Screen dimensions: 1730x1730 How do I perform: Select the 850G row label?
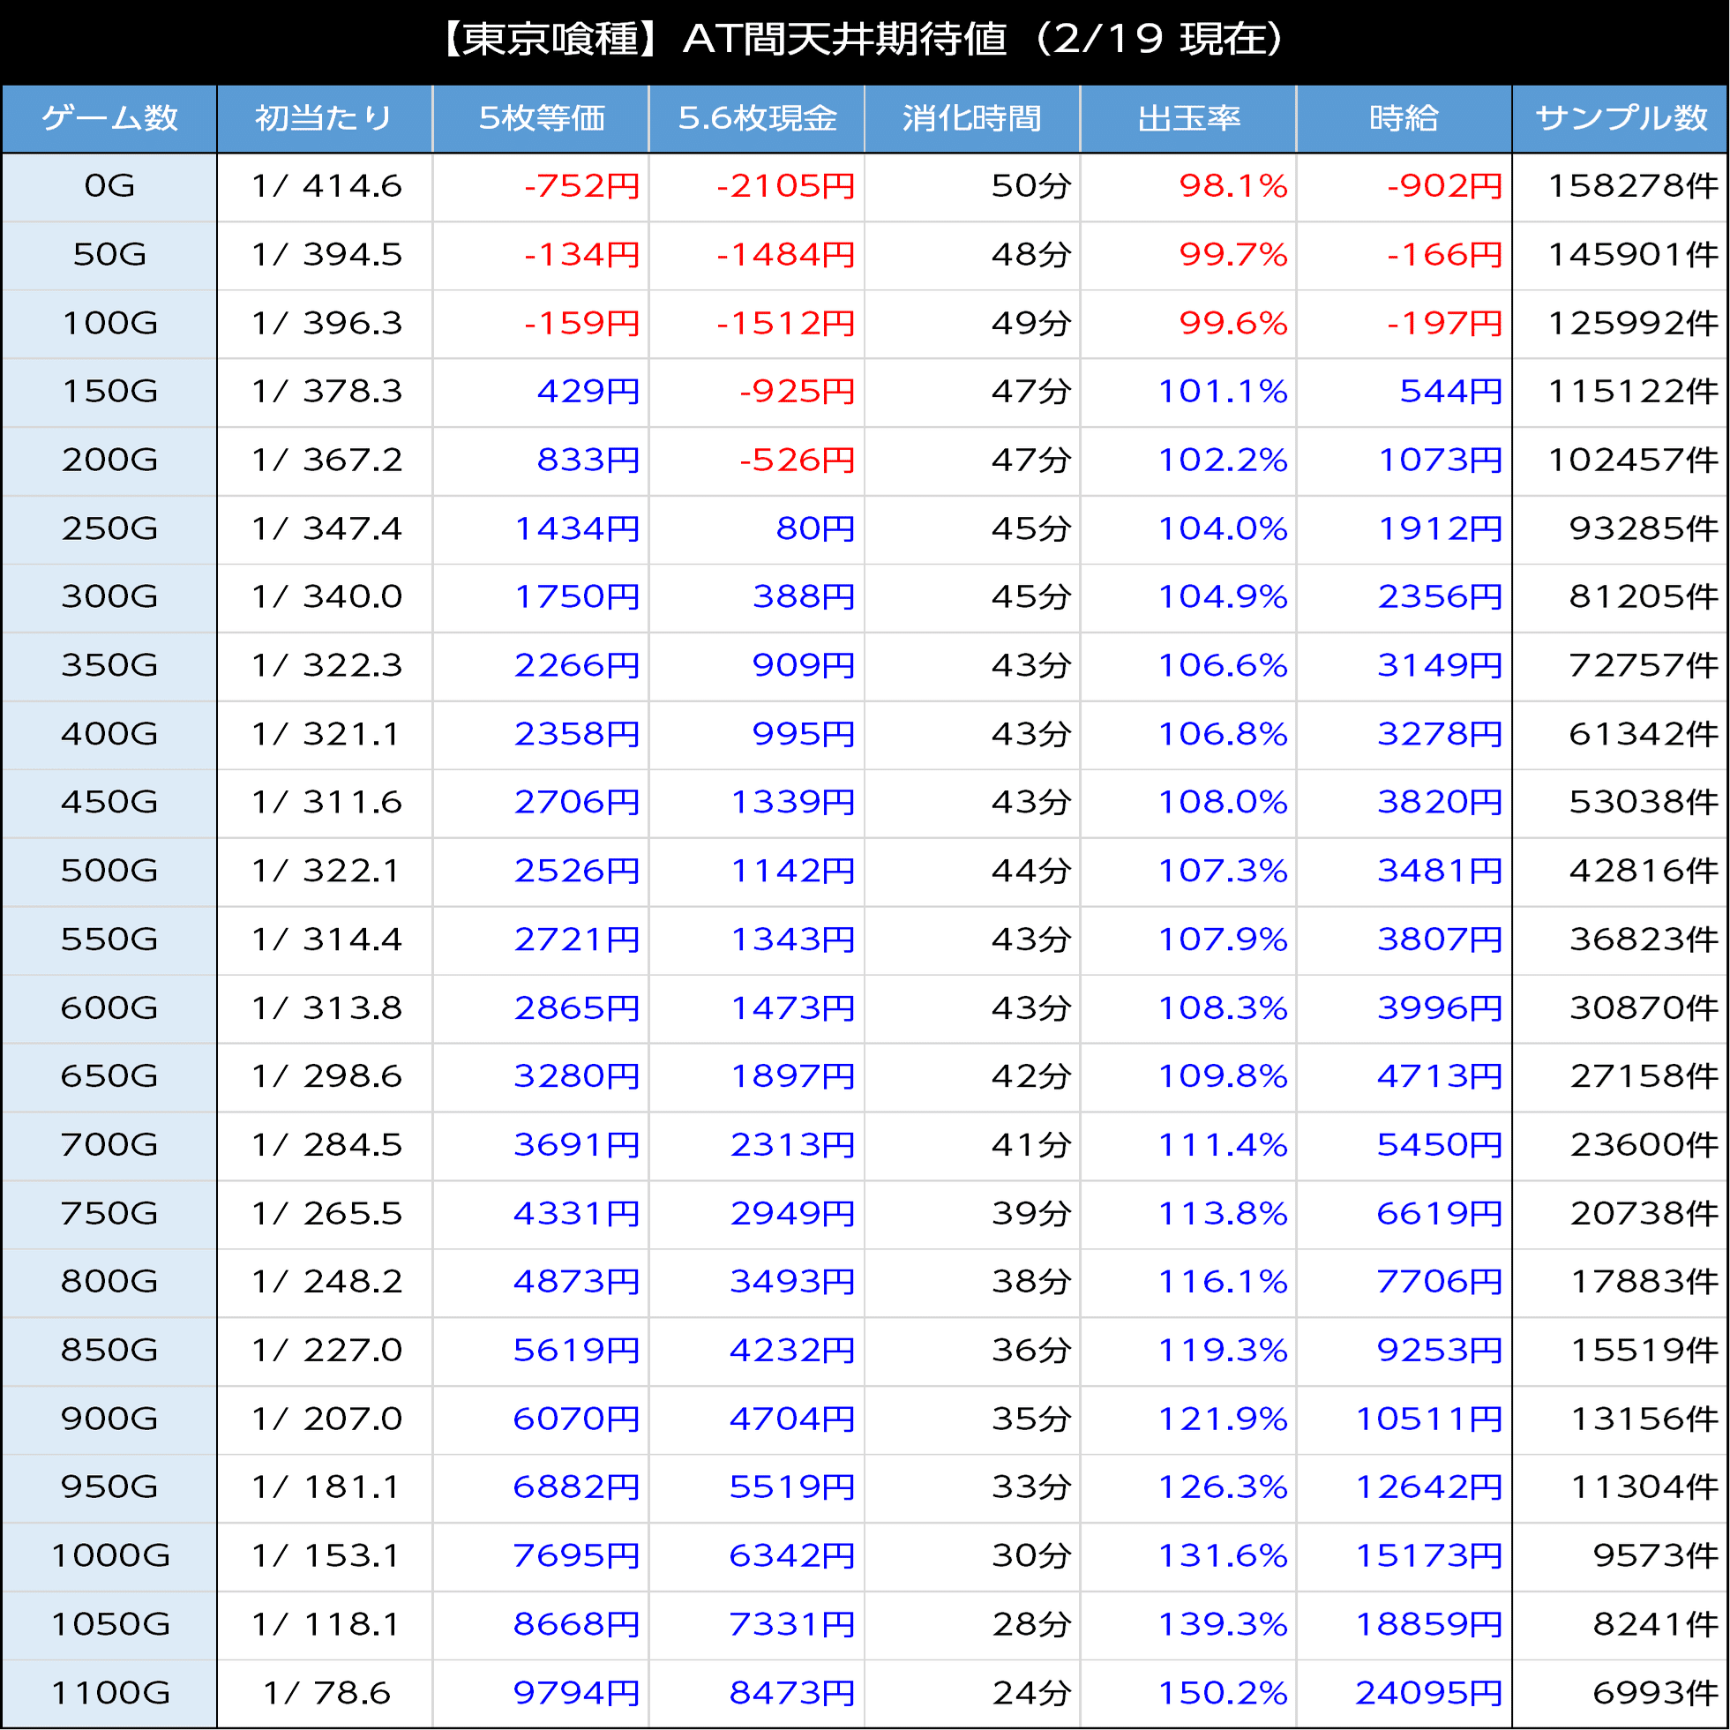[x=109, y=1351]
